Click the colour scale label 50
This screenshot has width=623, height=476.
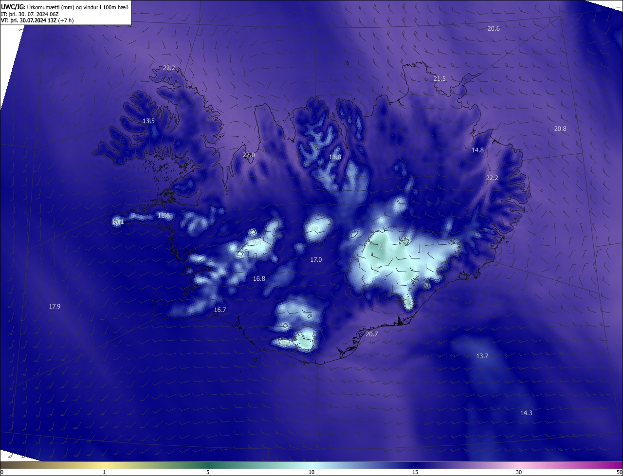(619, 472)
